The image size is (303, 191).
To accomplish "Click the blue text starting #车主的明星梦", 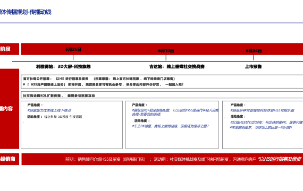I will [x=261, y=127].
